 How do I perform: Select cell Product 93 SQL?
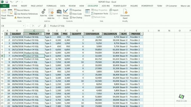coord(34,40)
